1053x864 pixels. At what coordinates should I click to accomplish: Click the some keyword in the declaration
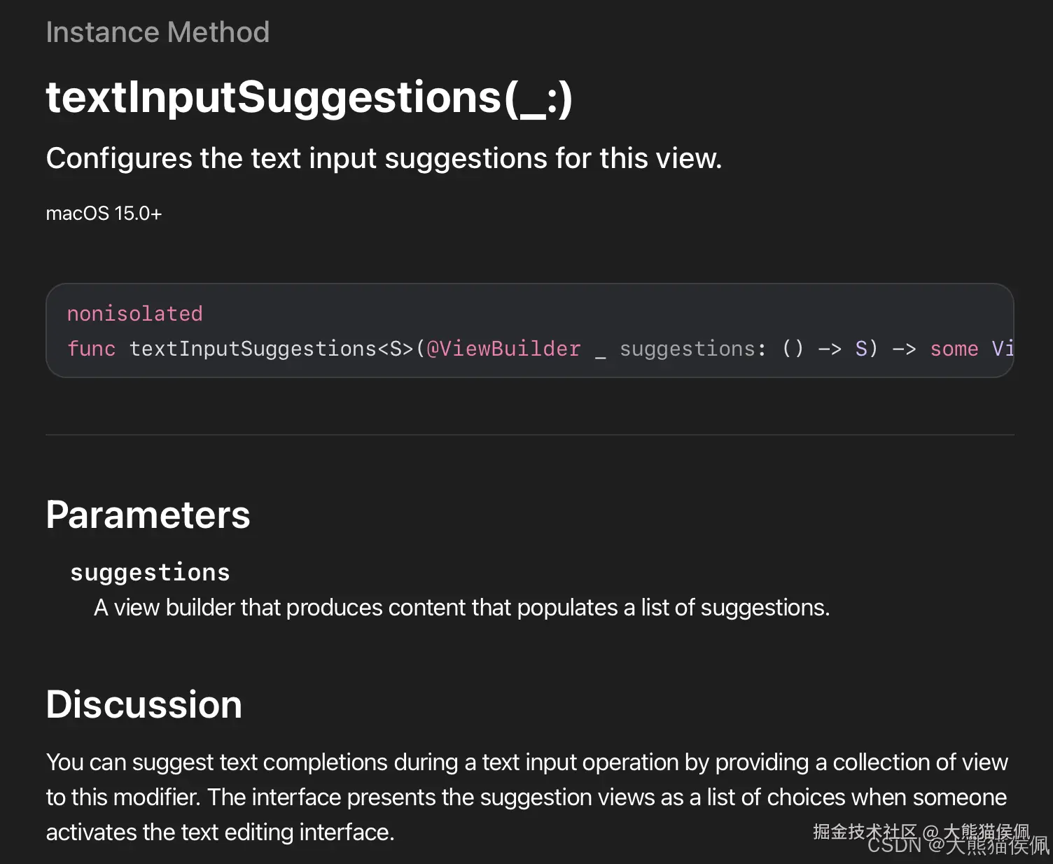click(x=954, y=349)
